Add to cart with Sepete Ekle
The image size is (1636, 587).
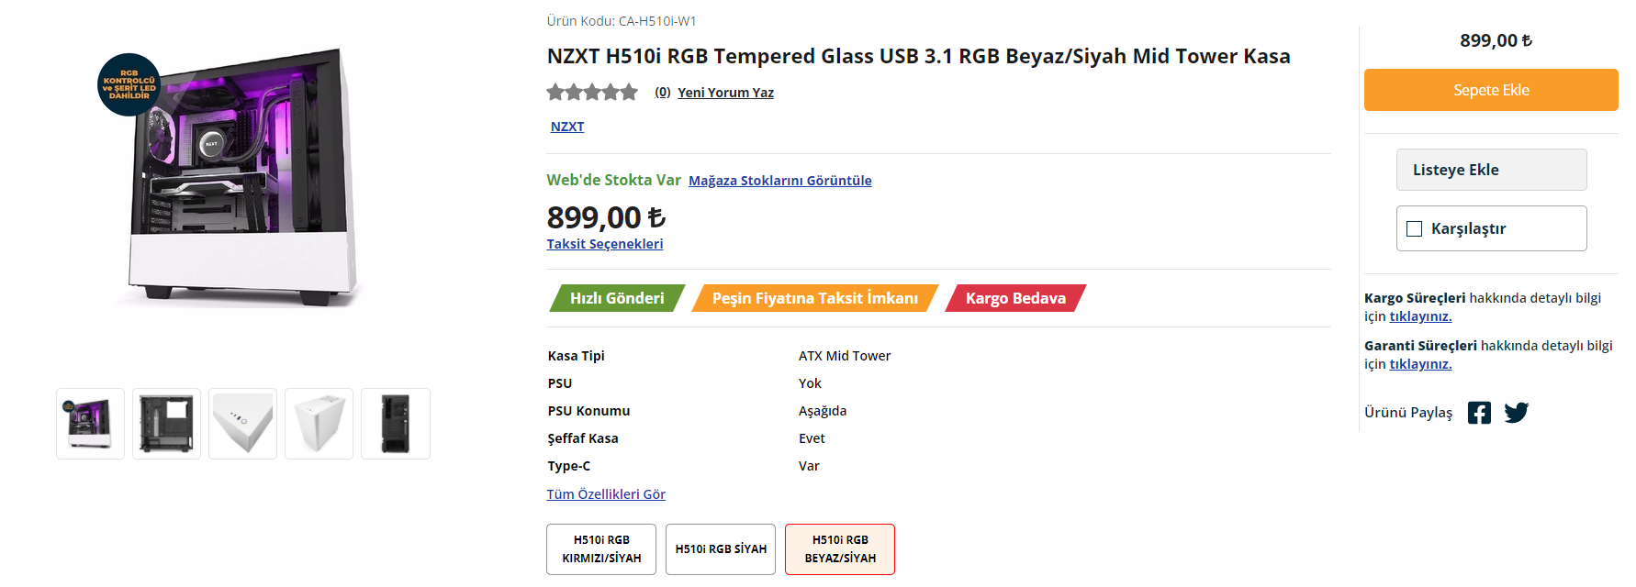pos(1491,90)
